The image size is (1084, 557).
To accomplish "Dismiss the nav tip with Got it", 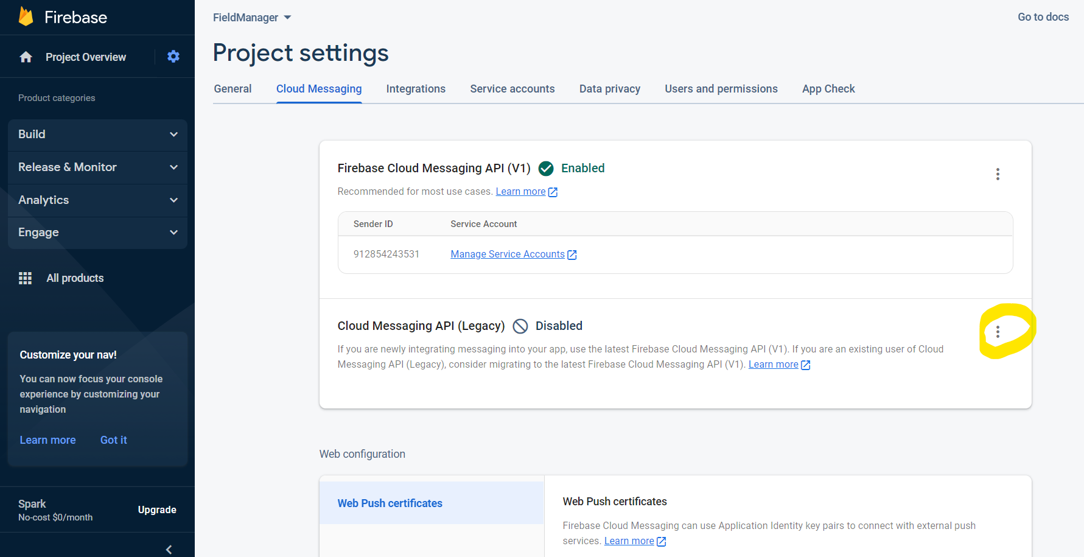I will tap(114, 440).
